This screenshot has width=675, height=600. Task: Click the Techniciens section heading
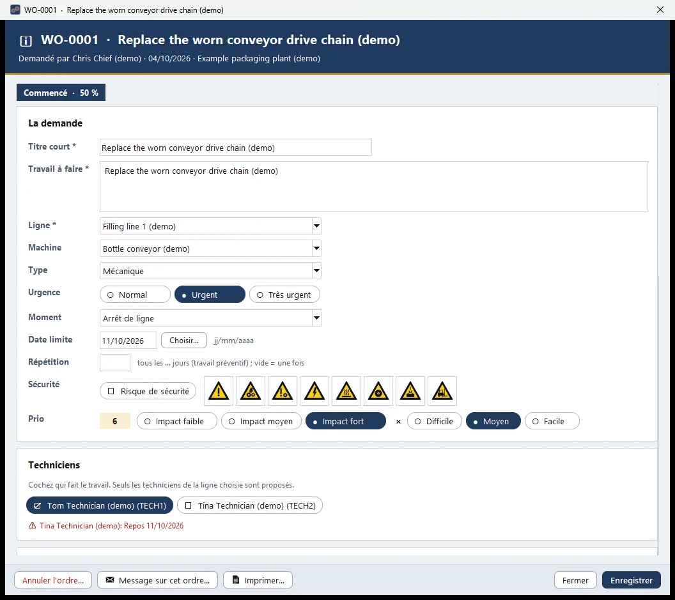54,465
